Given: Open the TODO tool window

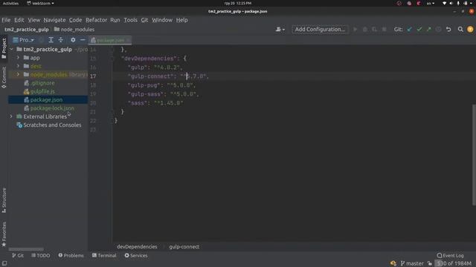Looking at the screenshot, I should [41, 255].
